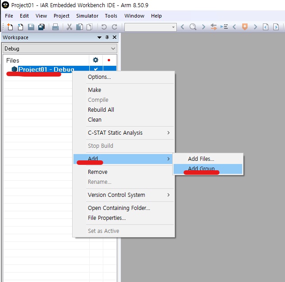Toggle checkmark for Project01 - Debug row
285x282 pixels.
[96, 69]
